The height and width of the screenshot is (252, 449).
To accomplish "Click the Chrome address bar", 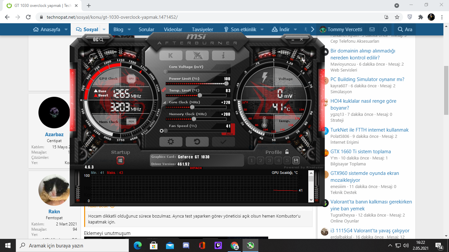I will 210,17.
